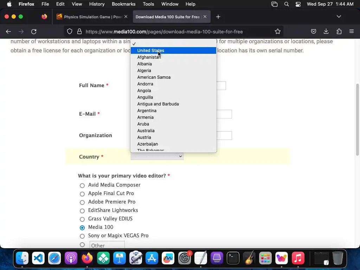The height and width of the screenshot is (270, 360).
Task: Open Terminal from the Dock
Action: click(x=233, y=258)
